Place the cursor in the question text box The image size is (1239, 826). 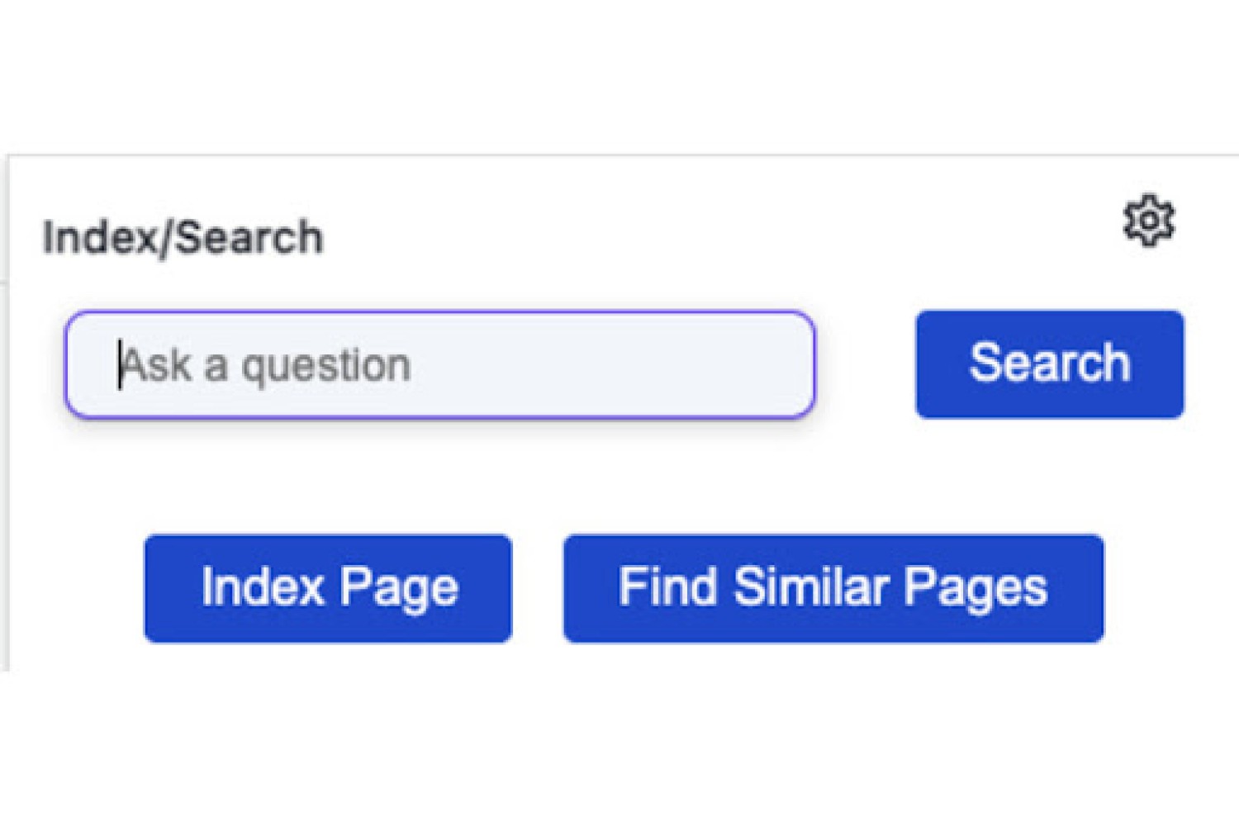coord(439,364)
